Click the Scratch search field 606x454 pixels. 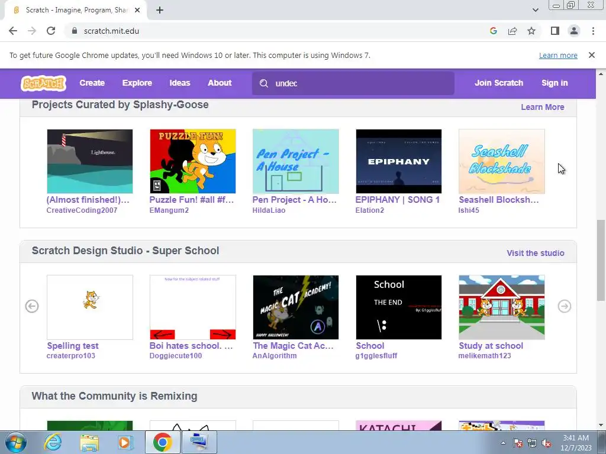353,83
